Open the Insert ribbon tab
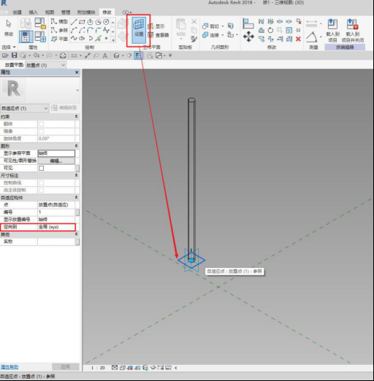 [33, 12]
